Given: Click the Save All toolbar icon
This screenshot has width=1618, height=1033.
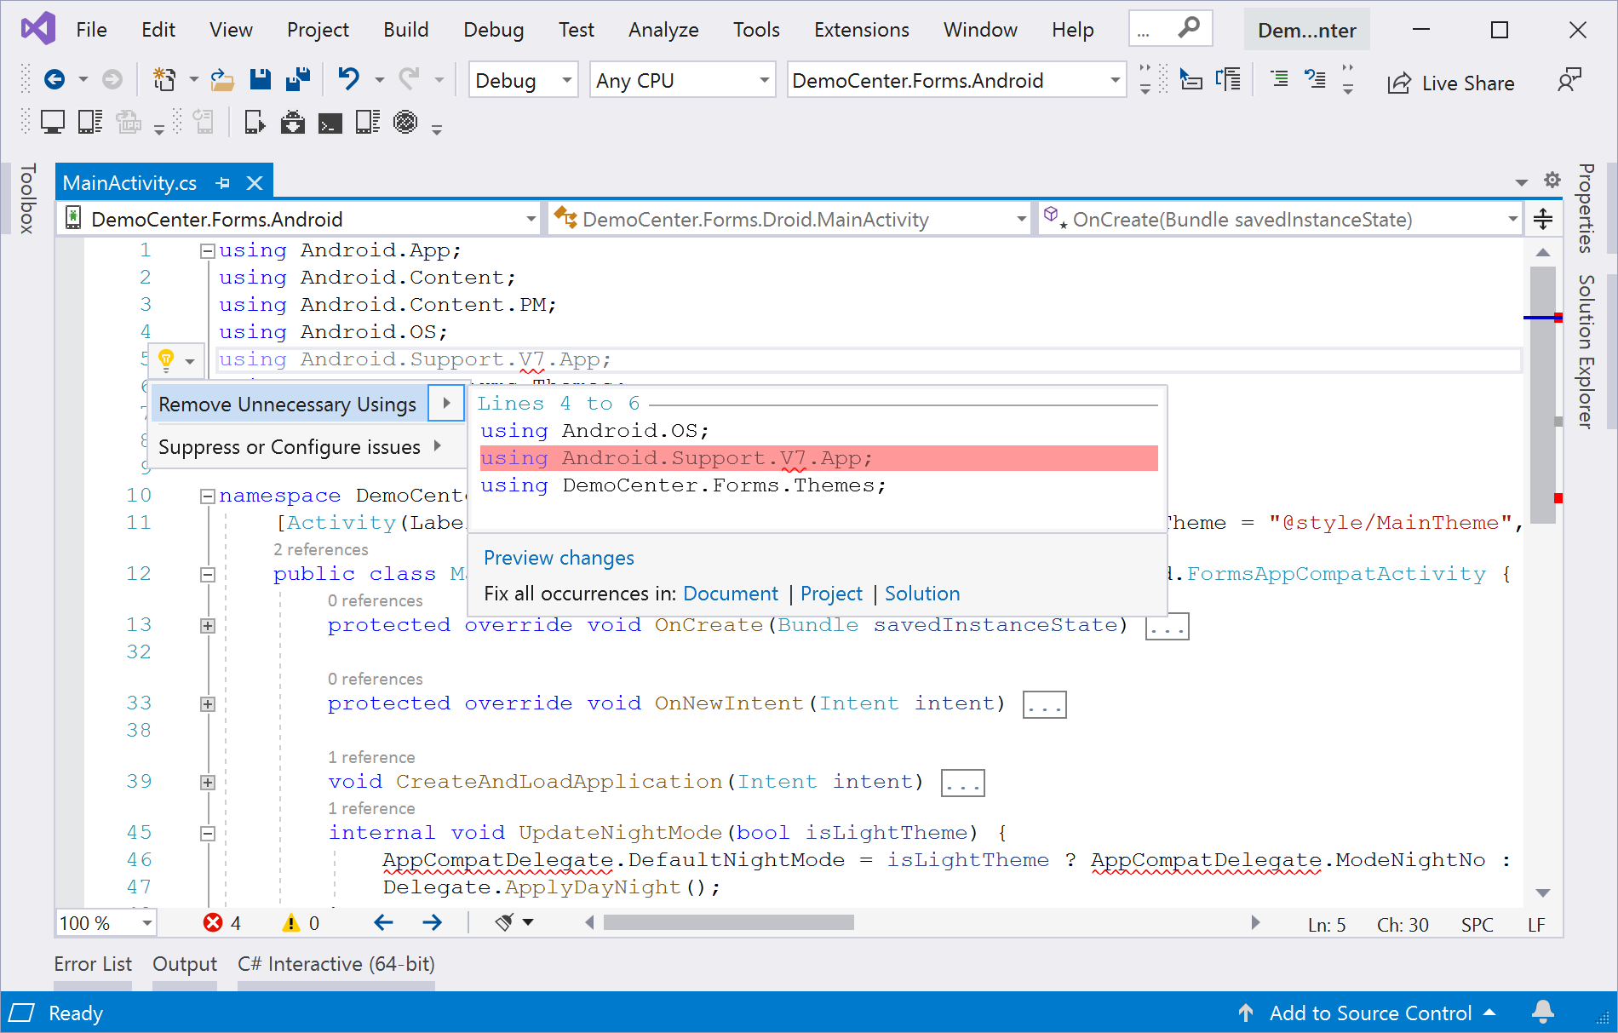Looking at the screenshot, I should coord(298,80).
